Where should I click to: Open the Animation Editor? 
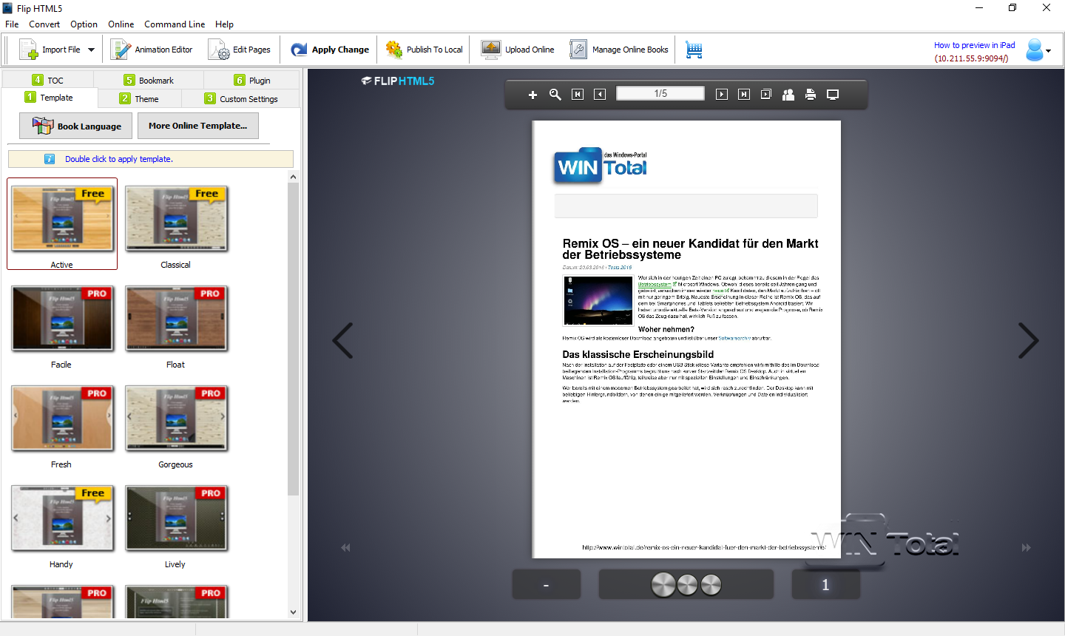click(x=152, y=50)
